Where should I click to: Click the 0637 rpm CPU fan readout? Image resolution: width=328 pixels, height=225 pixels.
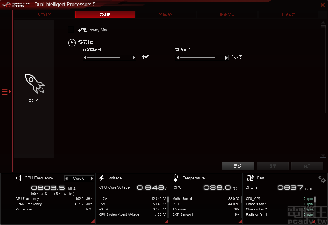[x=295, y=187]
